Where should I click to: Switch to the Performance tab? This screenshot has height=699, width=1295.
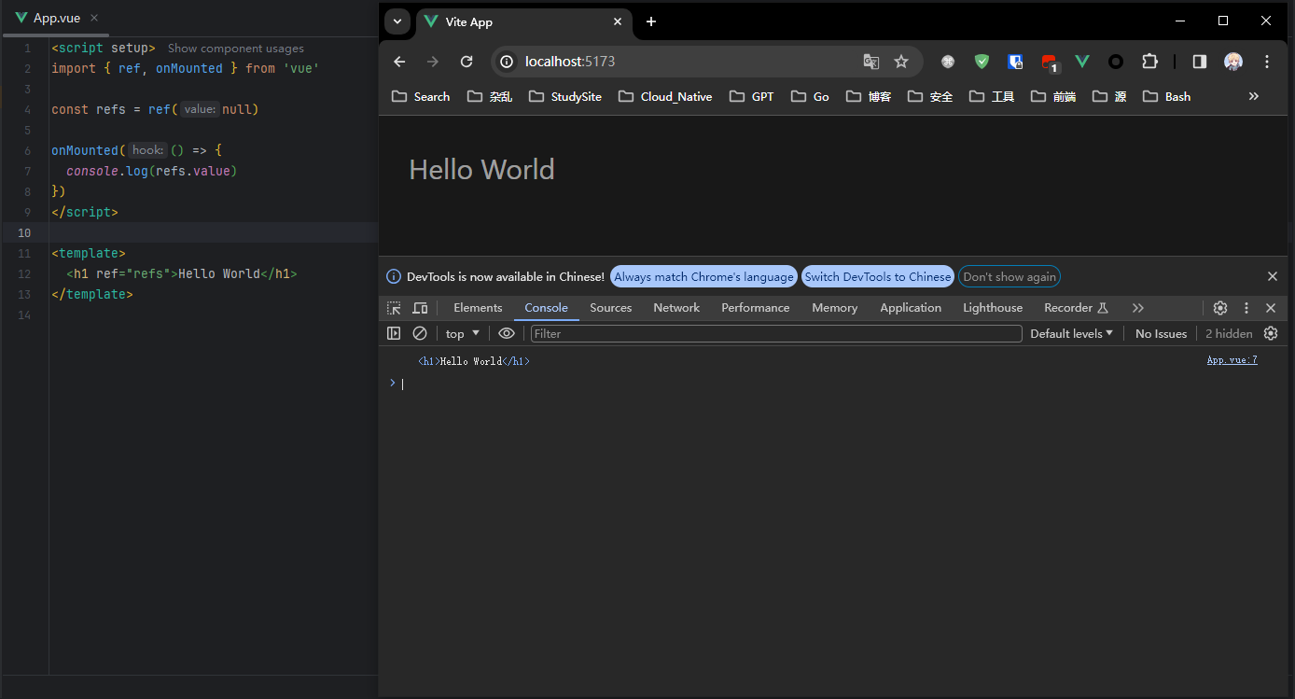point(756,308)
